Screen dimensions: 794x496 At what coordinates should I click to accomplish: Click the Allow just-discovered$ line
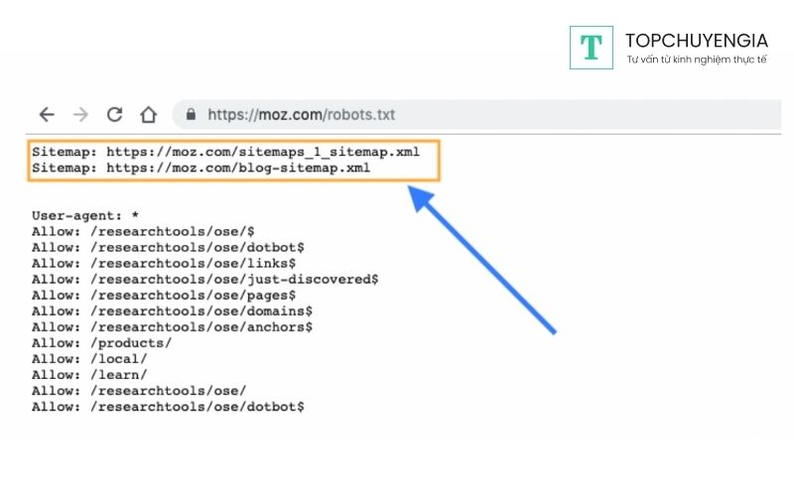pyautogui.click(x=204, y=279)
